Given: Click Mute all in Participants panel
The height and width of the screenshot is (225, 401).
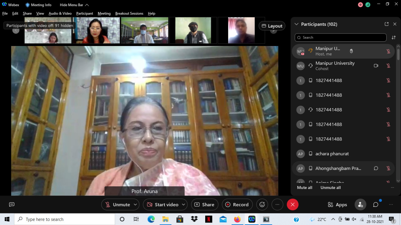Looking at the screenshot, I should (305, 187).
